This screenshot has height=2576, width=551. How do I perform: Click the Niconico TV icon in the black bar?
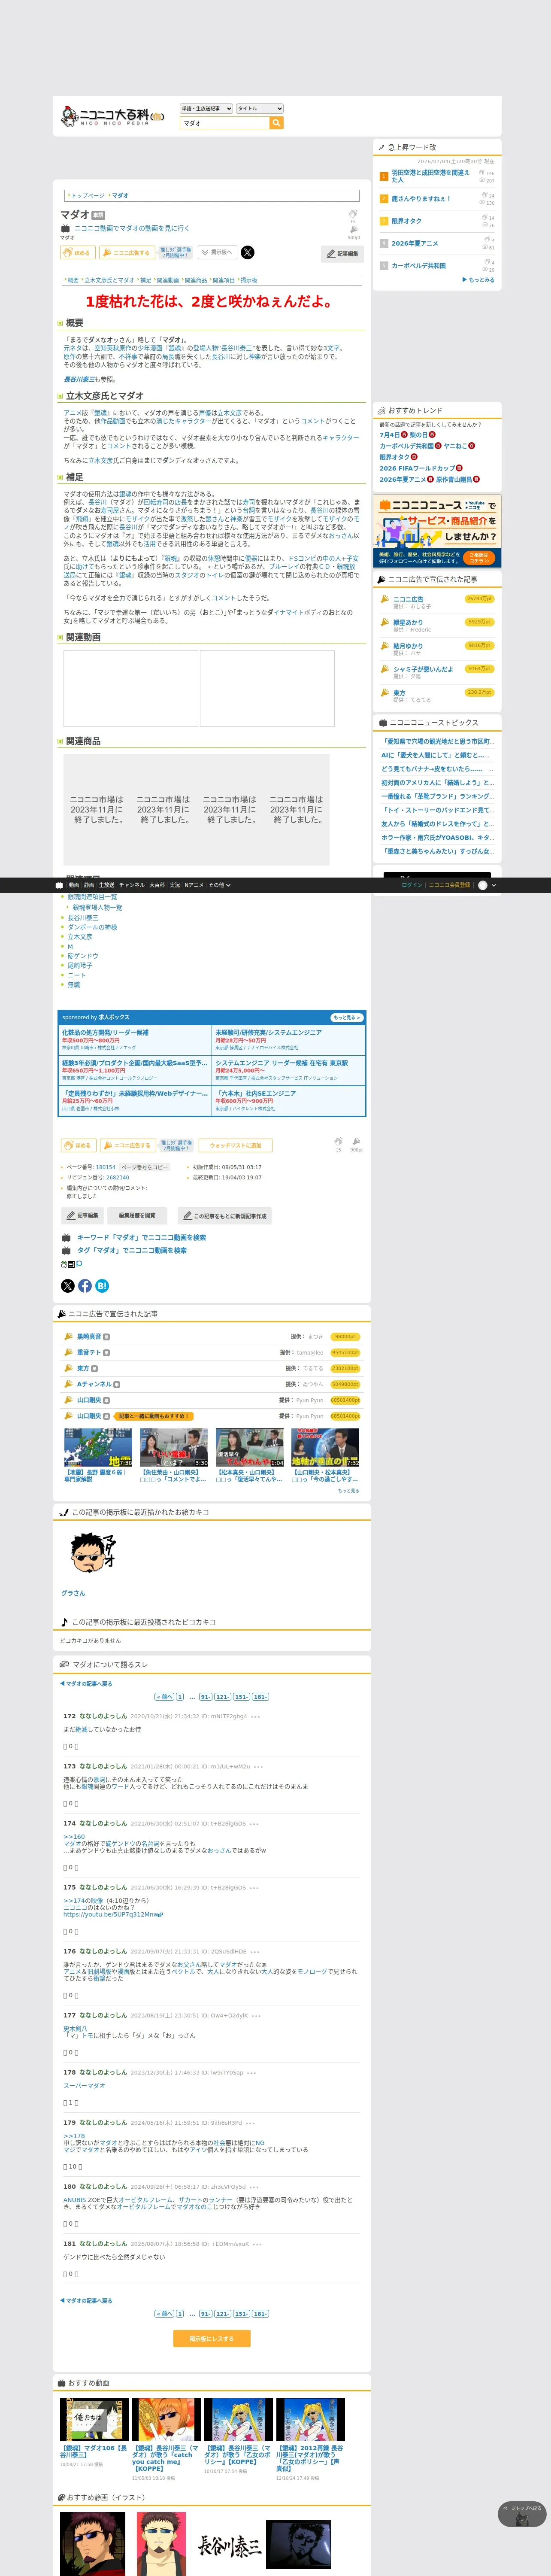[59, 885]
